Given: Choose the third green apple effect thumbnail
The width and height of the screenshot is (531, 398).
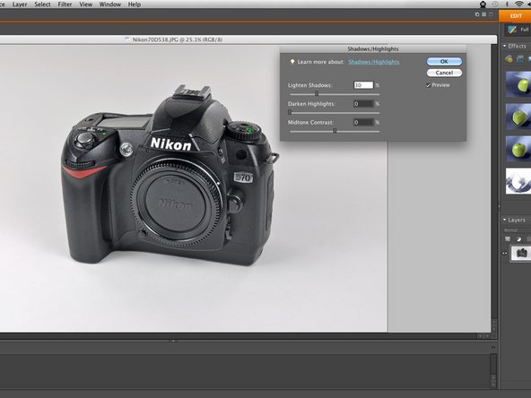Looking at the screenshot, I should point(518,149).
